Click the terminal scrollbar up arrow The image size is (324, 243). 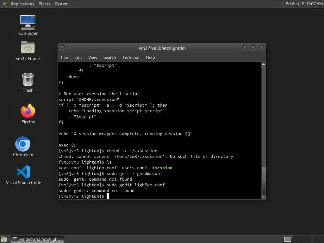point(264,65)
